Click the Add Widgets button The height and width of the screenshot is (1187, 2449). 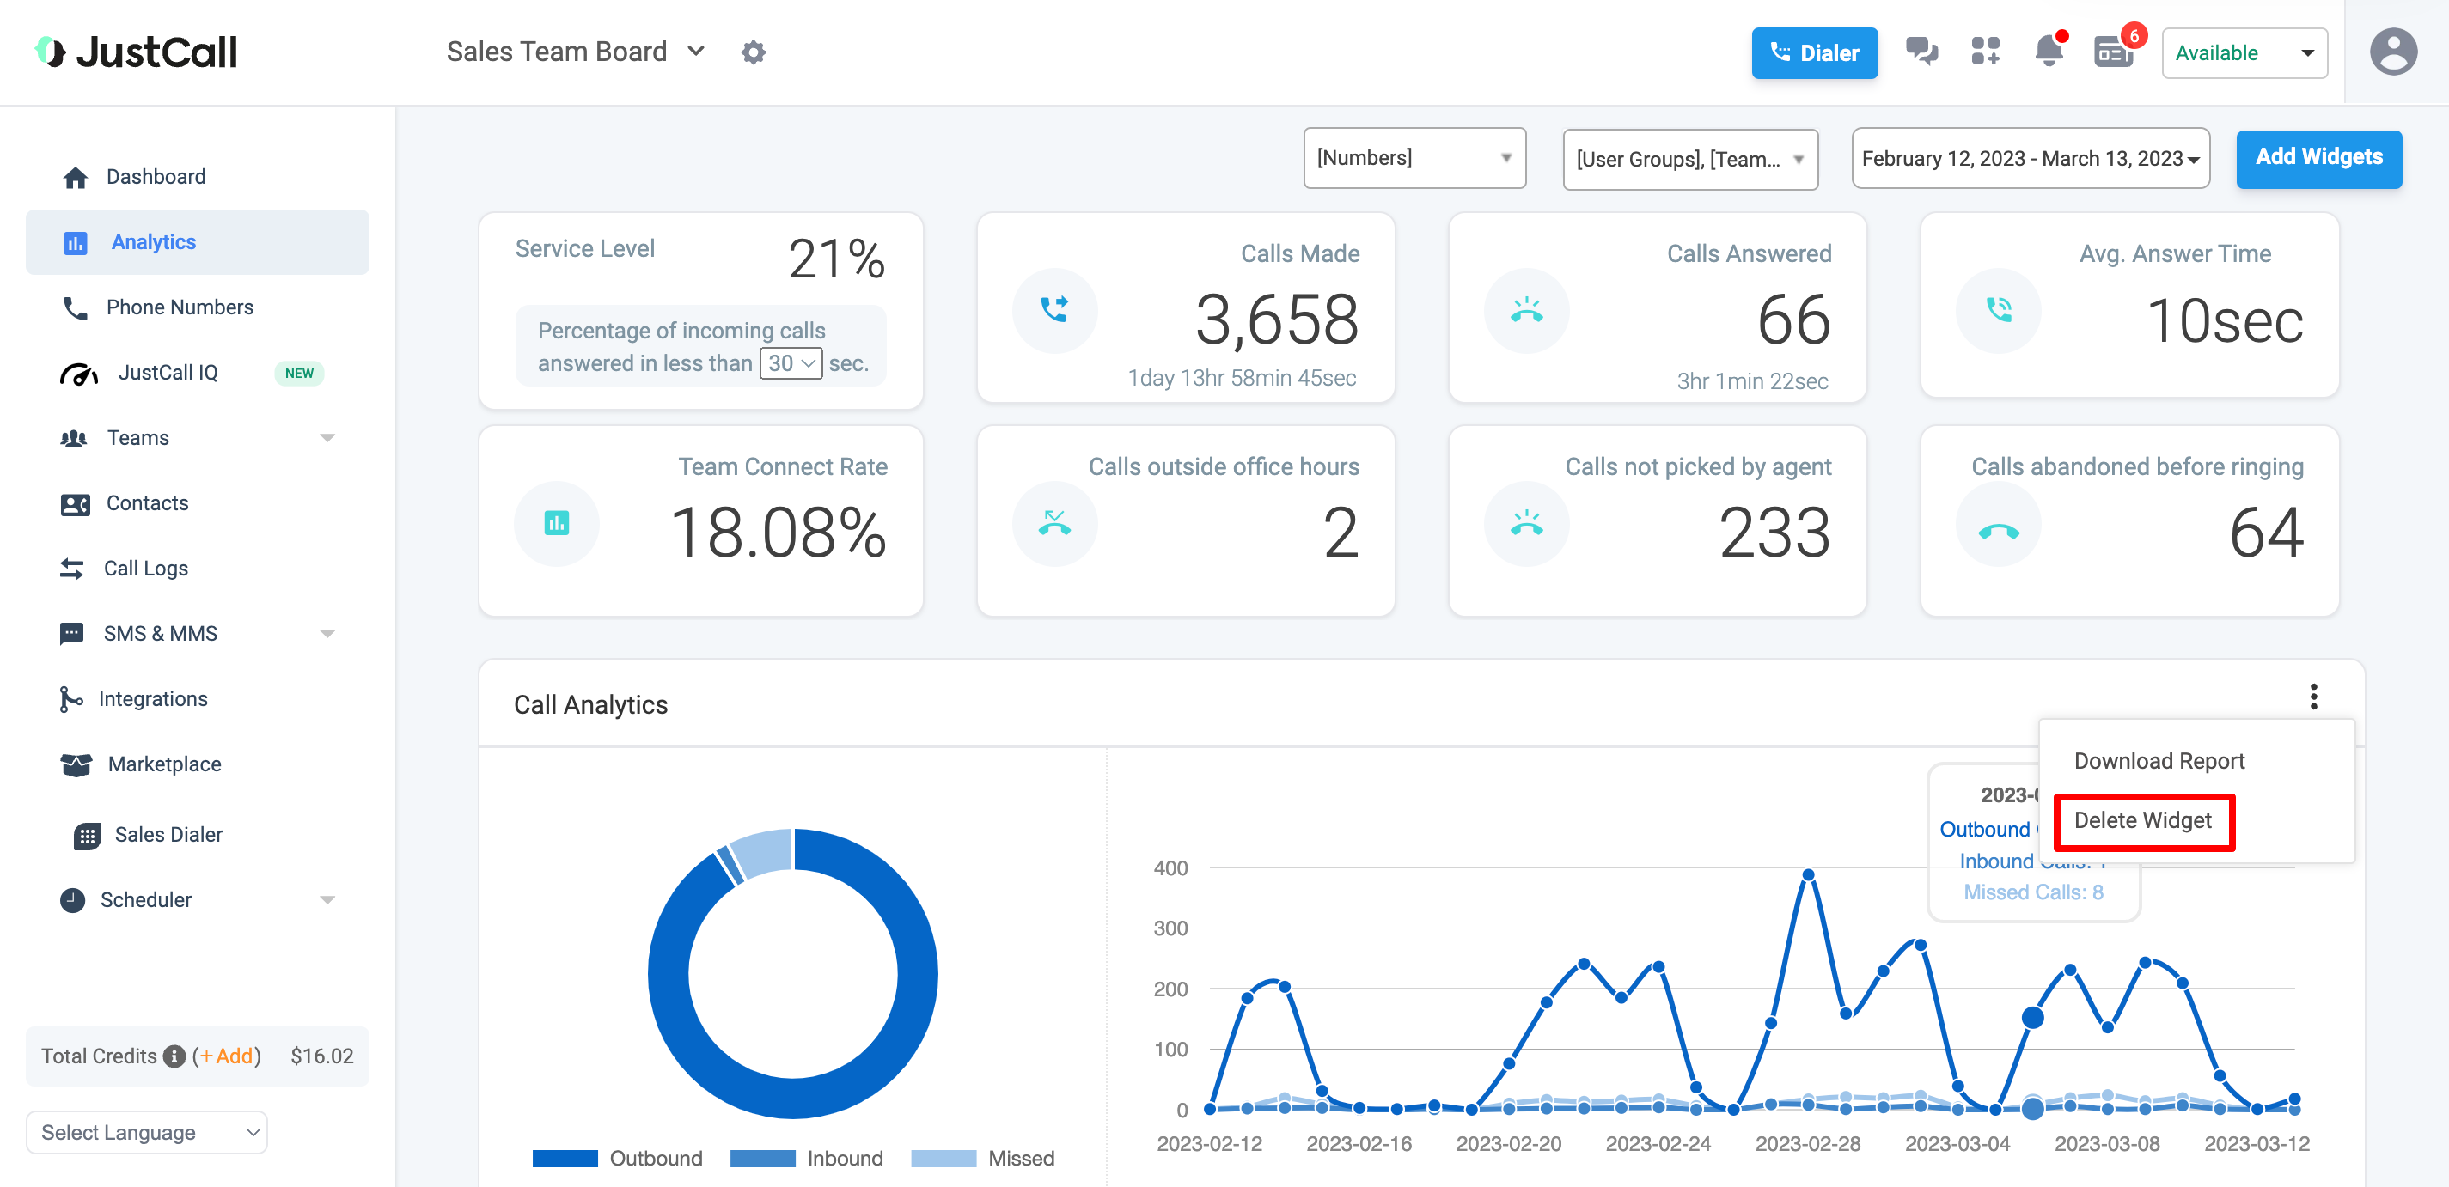(2318, 156)
